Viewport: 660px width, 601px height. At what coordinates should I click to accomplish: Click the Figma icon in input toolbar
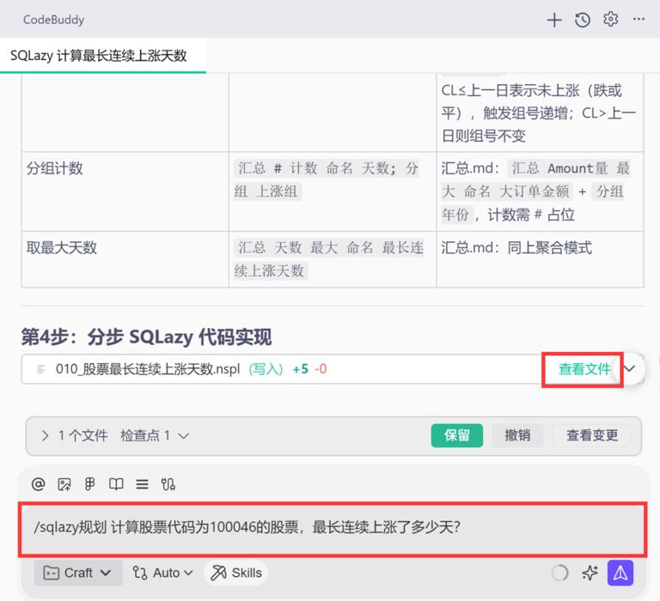pyautogui.click(x=90, y=484)
